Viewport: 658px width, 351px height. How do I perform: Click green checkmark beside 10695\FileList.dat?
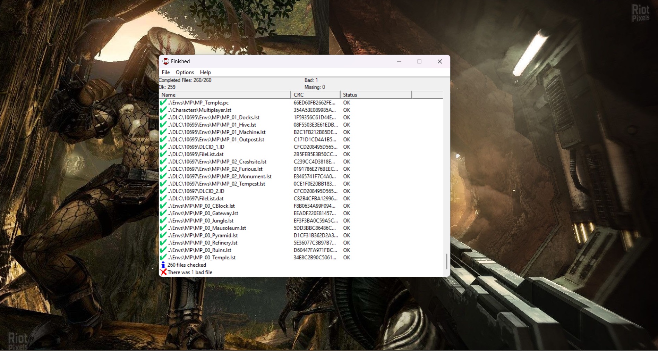[x=163, y=154]
